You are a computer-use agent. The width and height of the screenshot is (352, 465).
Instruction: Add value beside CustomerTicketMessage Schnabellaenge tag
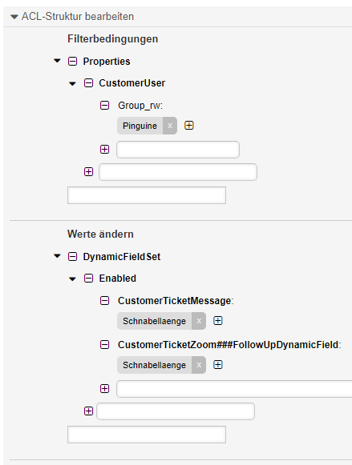point(218,321)
